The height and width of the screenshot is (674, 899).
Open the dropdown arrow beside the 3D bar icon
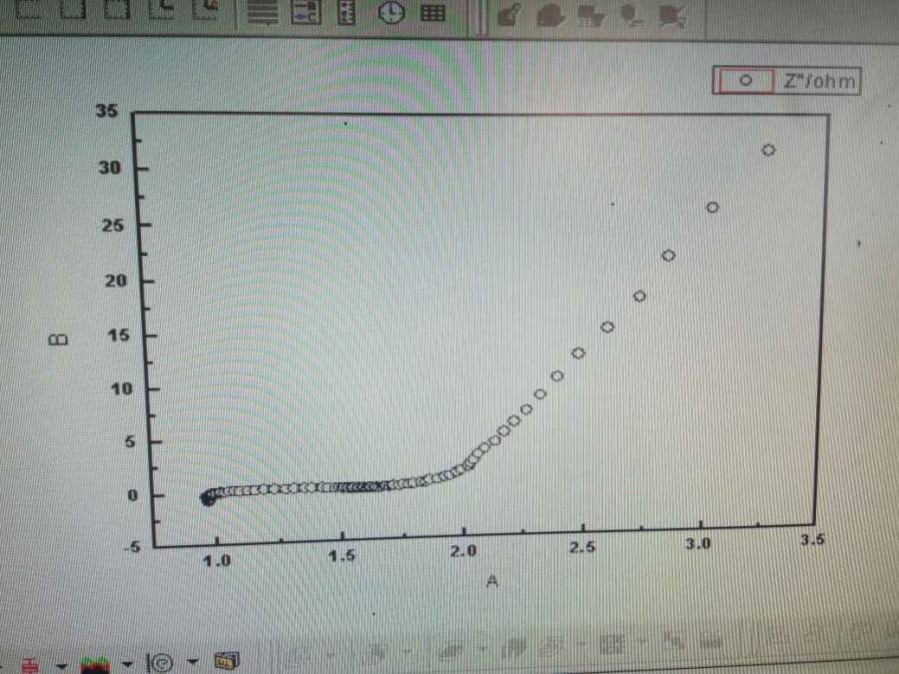click(127, 664)
